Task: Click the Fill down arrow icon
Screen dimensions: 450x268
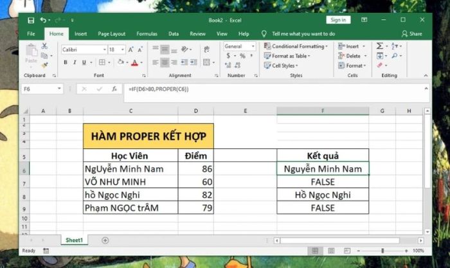Action: point(380,56)
